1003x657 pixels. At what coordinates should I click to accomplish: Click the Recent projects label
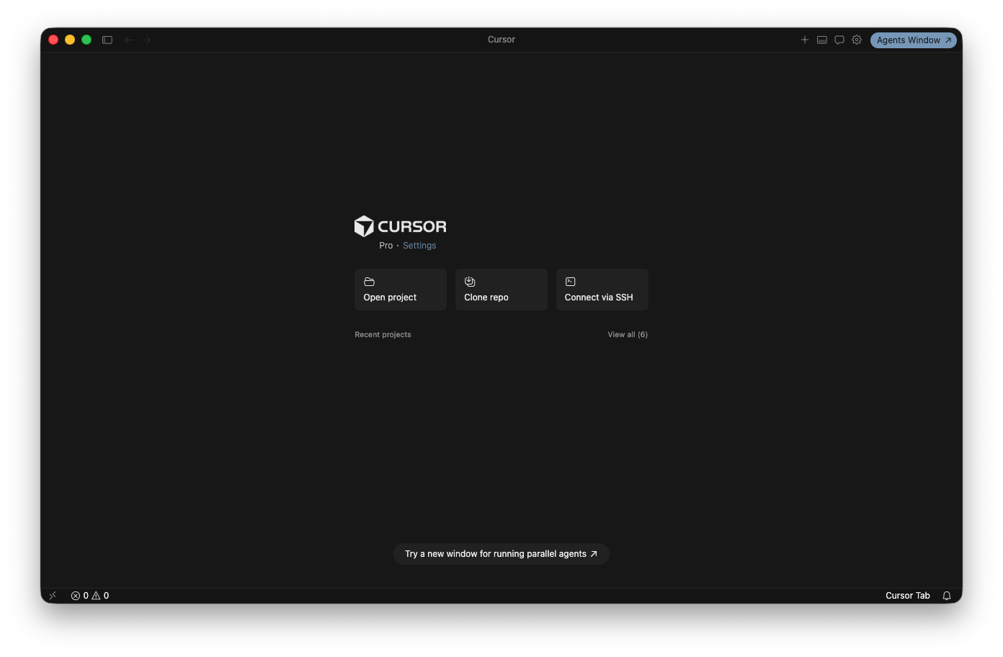pos(383,334)
